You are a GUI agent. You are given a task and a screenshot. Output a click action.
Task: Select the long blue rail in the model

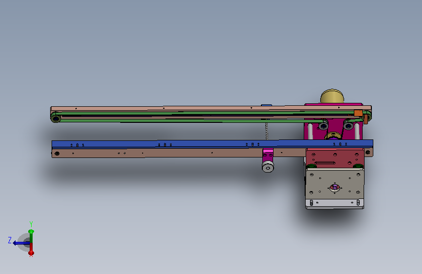click(x=212, y=144)
